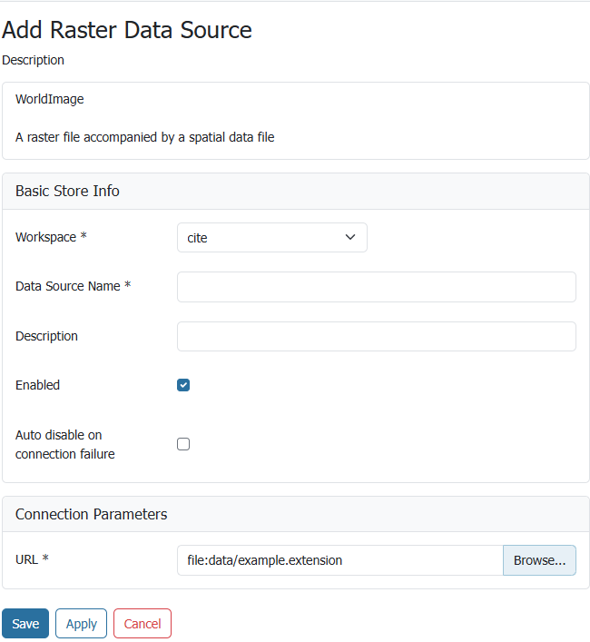Click the chevron arrow in Workspace selector
The height and width of the screenshot is (642, 590).
pyautogui.click(x=350, y=237)
